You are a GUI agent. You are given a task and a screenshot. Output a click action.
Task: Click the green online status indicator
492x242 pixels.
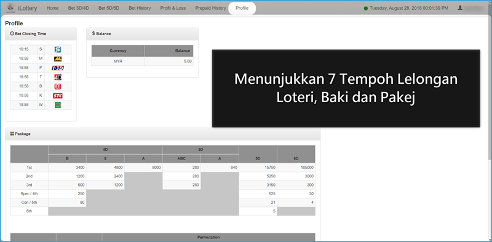click(366, 9)
